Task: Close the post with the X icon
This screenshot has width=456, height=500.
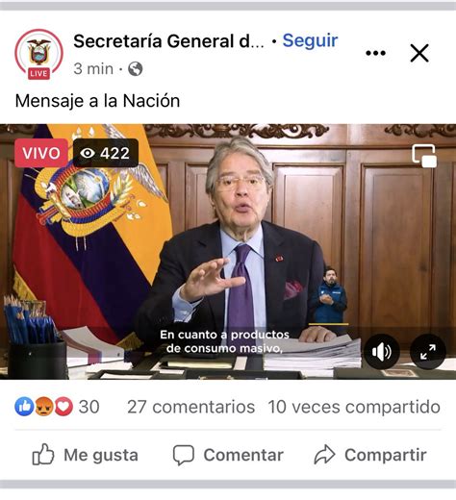Action: pos(419,53)
